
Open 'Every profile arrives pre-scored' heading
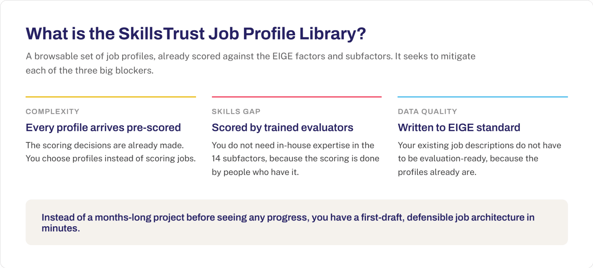(103, 127)
